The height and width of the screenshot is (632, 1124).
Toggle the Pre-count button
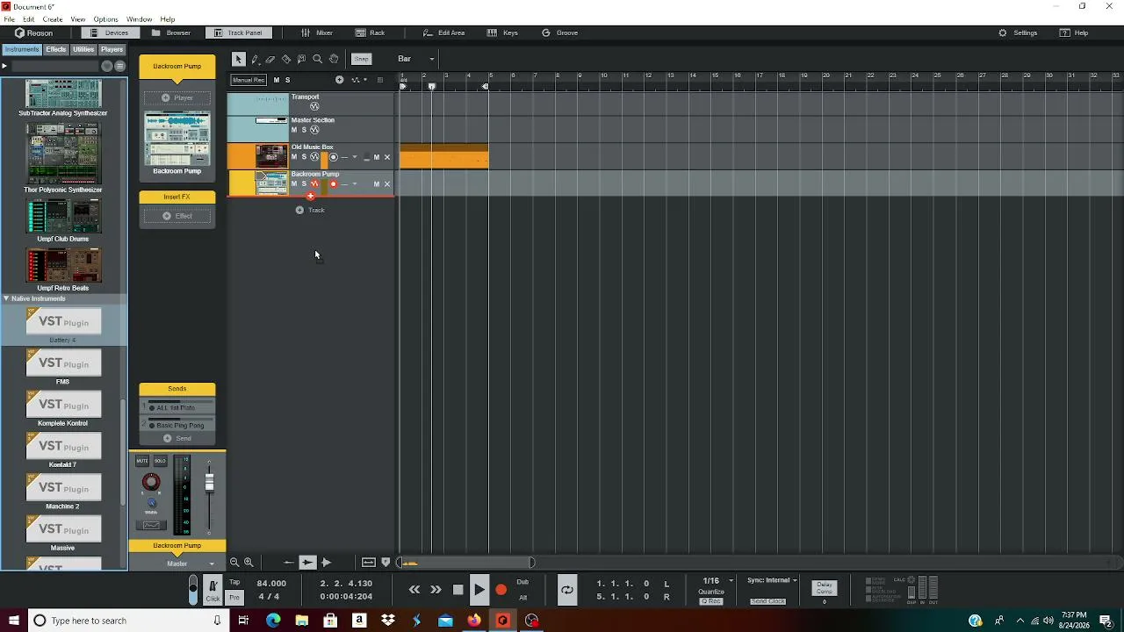point(234,598)
